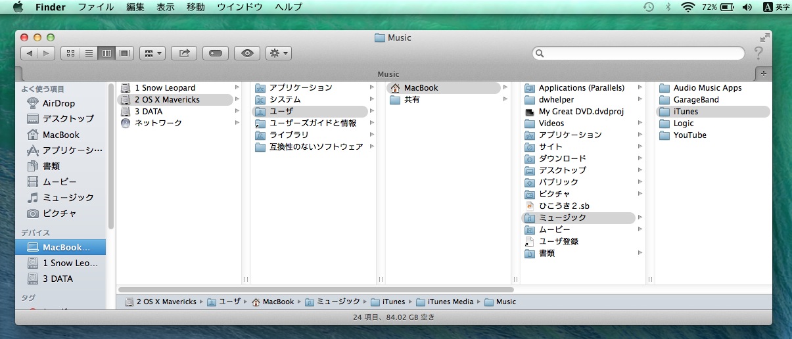Switch to icon view mode

click(71, 53)
